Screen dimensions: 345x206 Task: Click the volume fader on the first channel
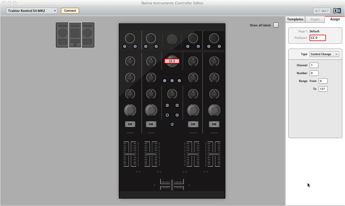(130, 155)
